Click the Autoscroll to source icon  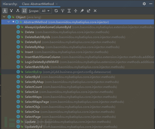point(63,11)
